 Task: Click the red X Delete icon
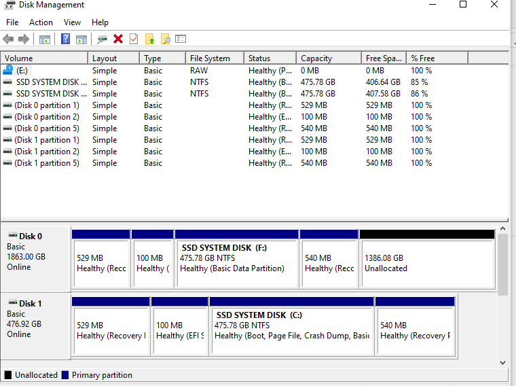pyautogui.click(x=118, y=39)
